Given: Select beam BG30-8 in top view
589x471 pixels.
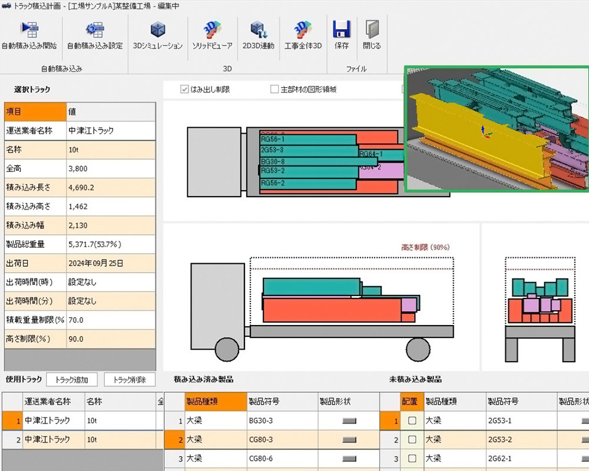Looking at the screenshot, I should 319,161.
